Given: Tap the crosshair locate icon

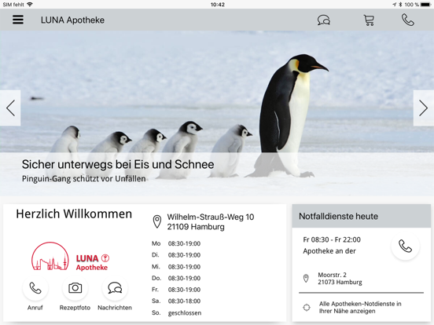Looking at the screenshot, I should pyautogui.click(x=307, y=307).
